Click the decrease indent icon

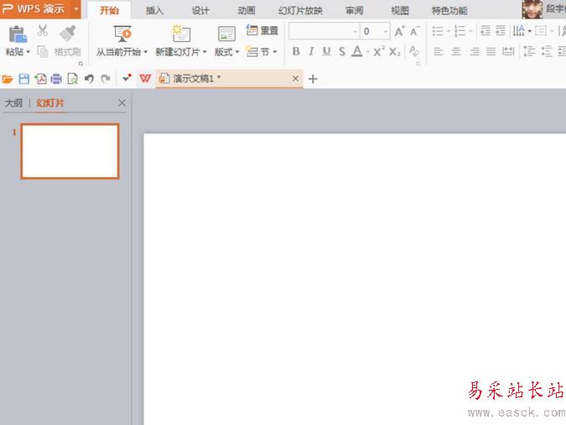click(x=486, y=31)
